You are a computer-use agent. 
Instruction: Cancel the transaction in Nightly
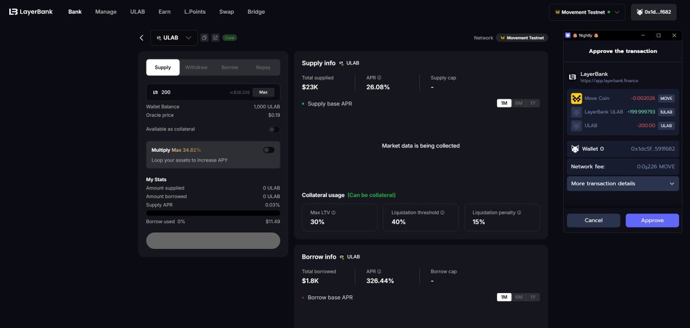(593, 221)
